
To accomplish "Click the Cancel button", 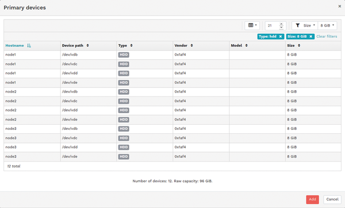I will point(332,199).
